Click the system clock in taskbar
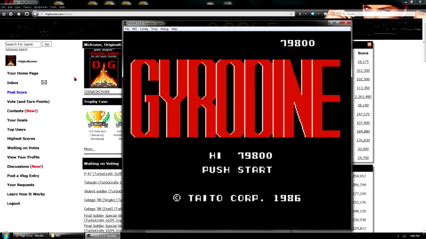This screenshot has height=239, width=426. click(415, 236)
